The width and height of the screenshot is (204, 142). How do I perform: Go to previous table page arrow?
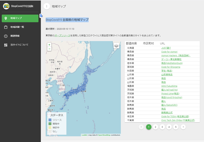point(141,127)
